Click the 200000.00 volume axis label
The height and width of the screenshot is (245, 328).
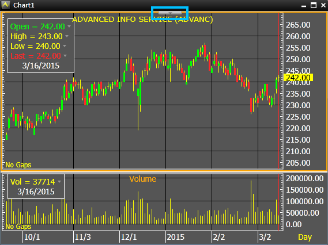(x=304, y=178)
